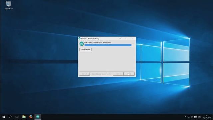
Task: Click the title bar close button of Arduino Setup
Action: (x=132, y=38)
